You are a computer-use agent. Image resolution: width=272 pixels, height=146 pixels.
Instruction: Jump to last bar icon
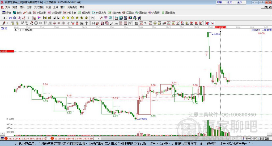point(49,18)
